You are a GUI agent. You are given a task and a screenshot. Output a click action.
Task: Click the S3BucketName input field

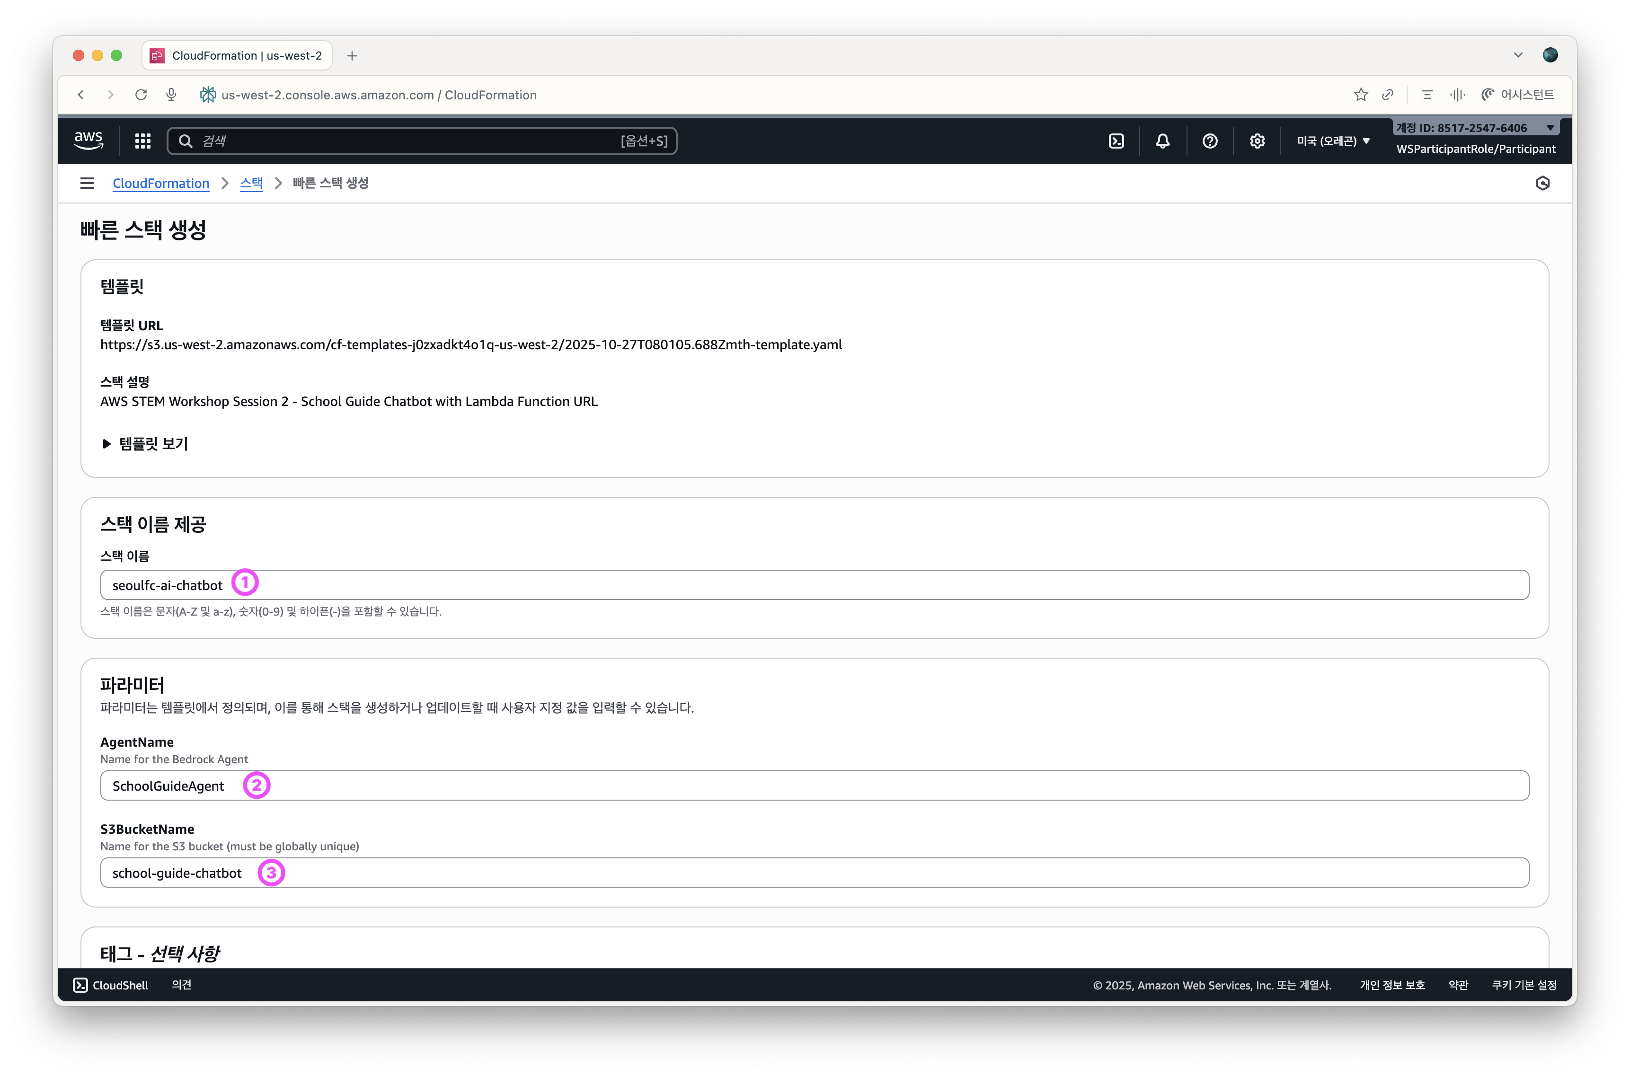815,872
